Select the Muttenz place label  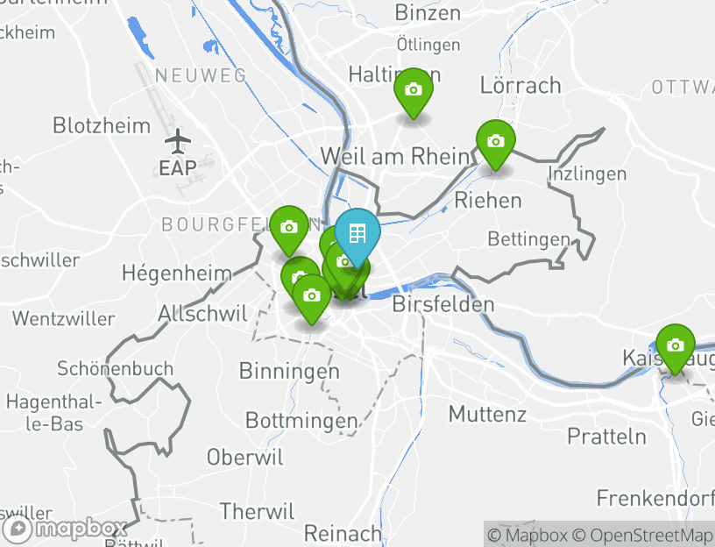click(487, 415)
